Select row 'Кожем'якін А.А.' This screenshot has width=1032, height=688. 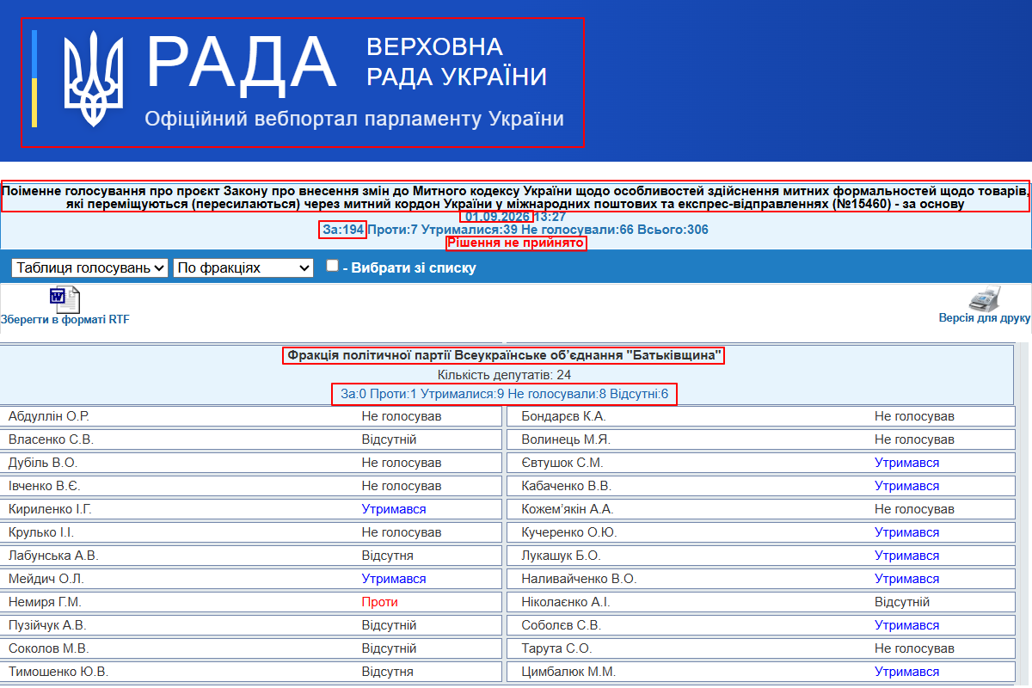point(760,509)
